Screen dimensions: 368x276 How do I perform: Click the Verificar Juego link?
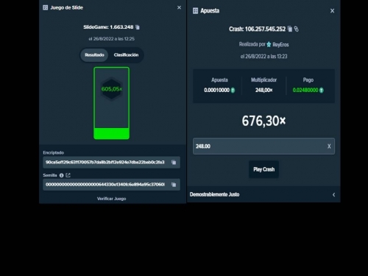(112, 199)
